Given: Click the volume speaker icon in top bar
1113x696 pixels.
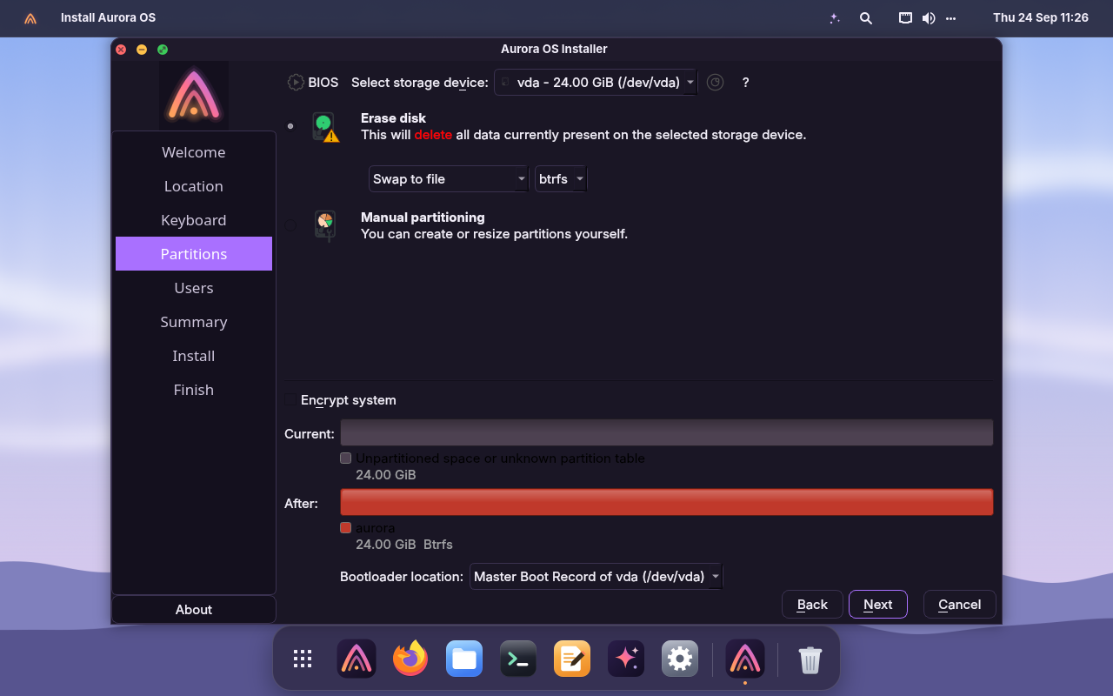Looking at the screenshot, I should (x=929, y=18).
